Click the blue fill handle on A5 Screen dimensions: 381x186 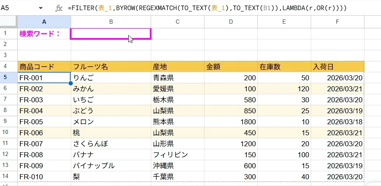coord(71,83)
